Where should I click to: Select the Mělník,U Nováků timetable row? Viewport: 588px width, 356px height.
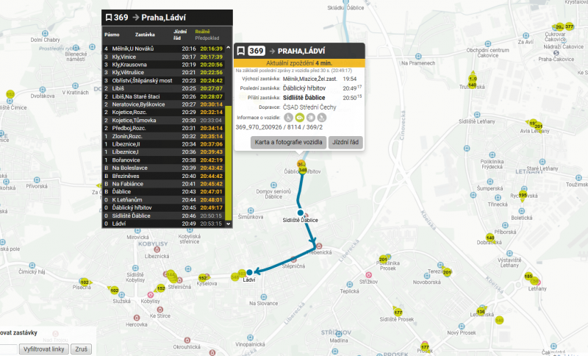point(163,49)
